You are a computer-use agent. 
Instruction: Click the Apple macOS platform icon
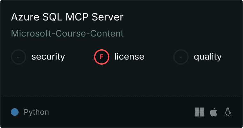214,112
